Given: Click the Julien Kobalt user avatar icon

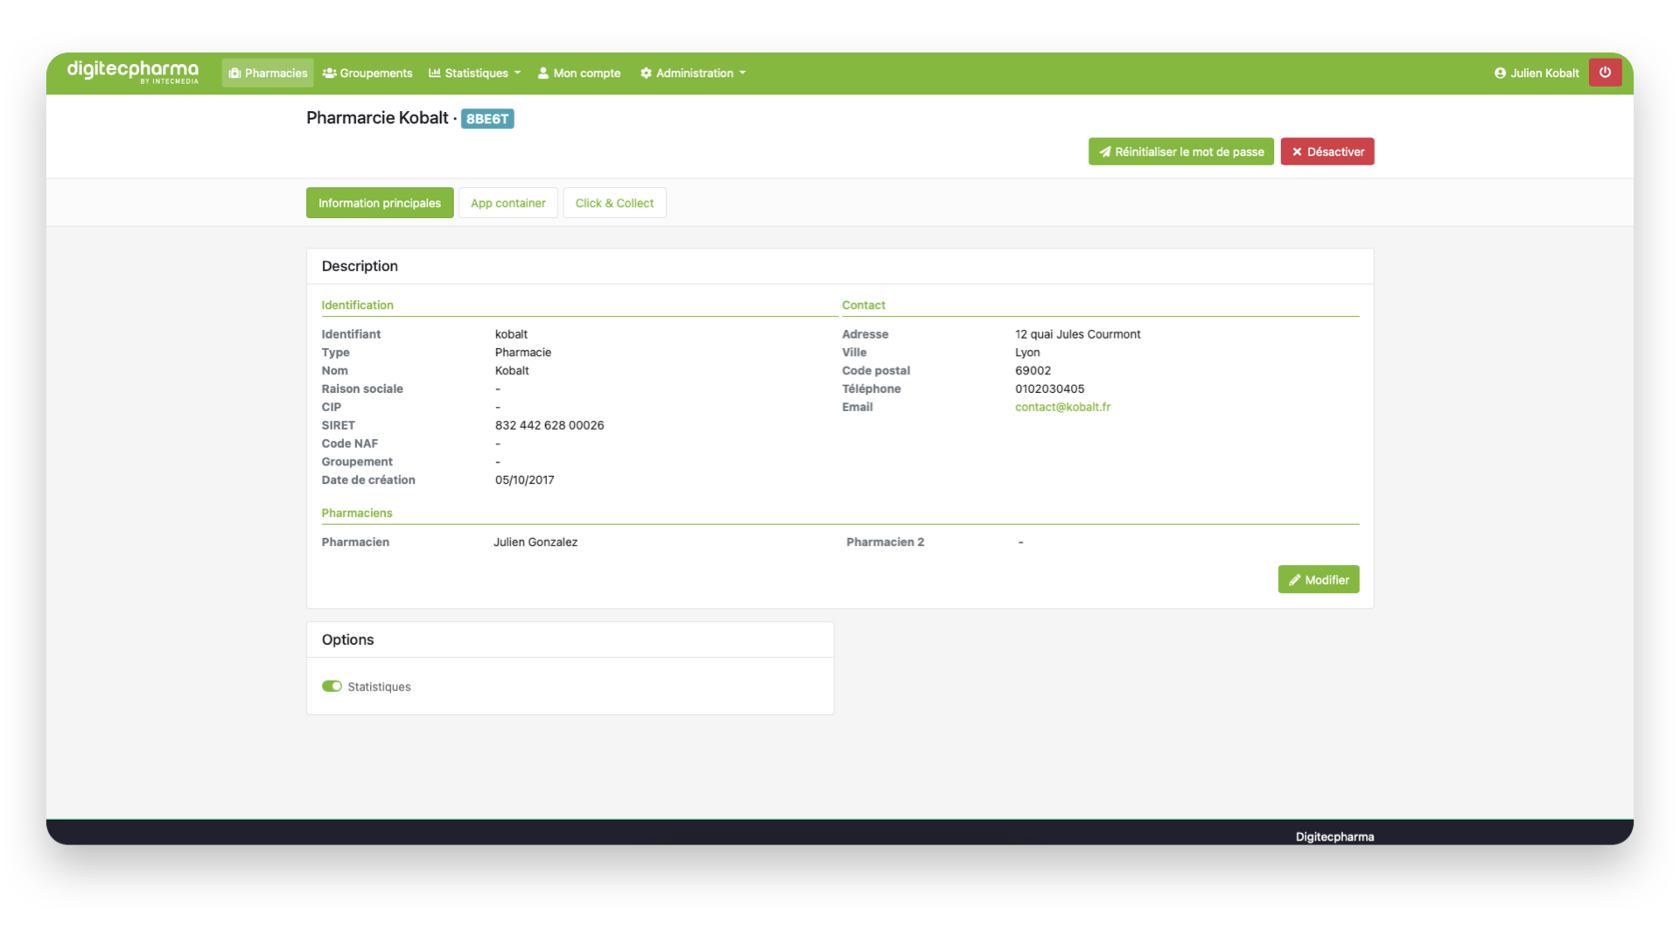Looking at the screenshot, I should click(1500, 73).
